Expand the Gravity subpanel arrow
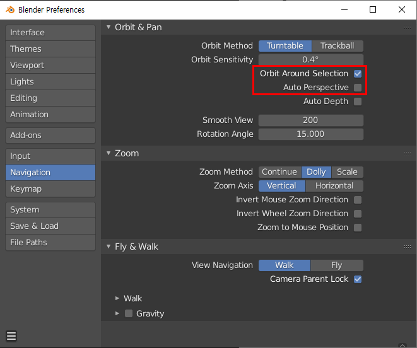 pyautogui.click(x=117, y=313)
